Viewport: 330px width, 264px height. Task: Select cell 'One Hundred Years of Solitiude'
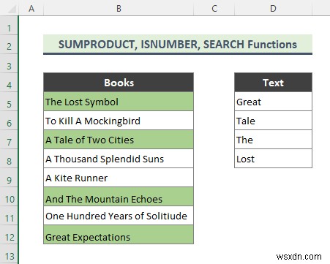click(x=119, y=216)
